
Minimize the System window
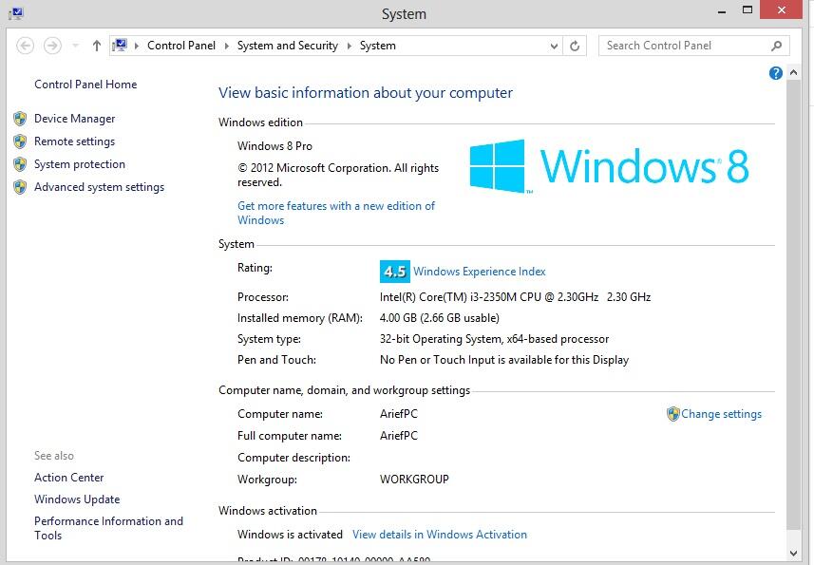722,10
